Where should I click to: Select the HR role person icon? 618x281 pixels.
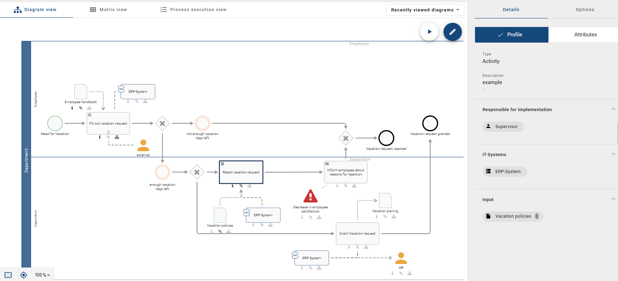[401, 258]
